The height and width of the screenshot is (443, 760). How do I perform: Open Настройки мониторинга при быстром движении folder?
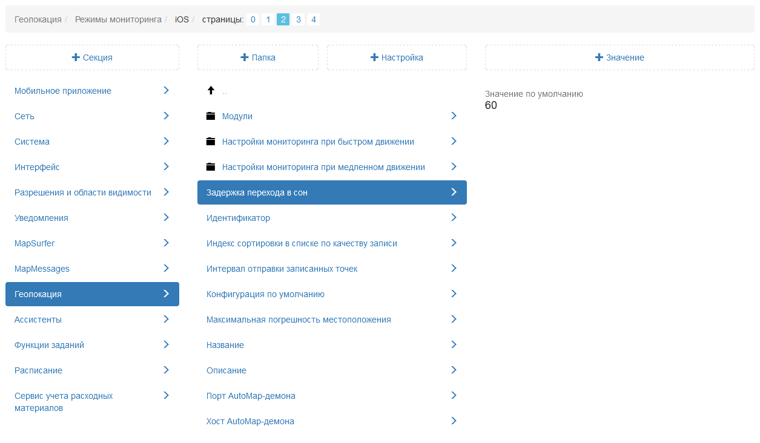click(332, 142)
